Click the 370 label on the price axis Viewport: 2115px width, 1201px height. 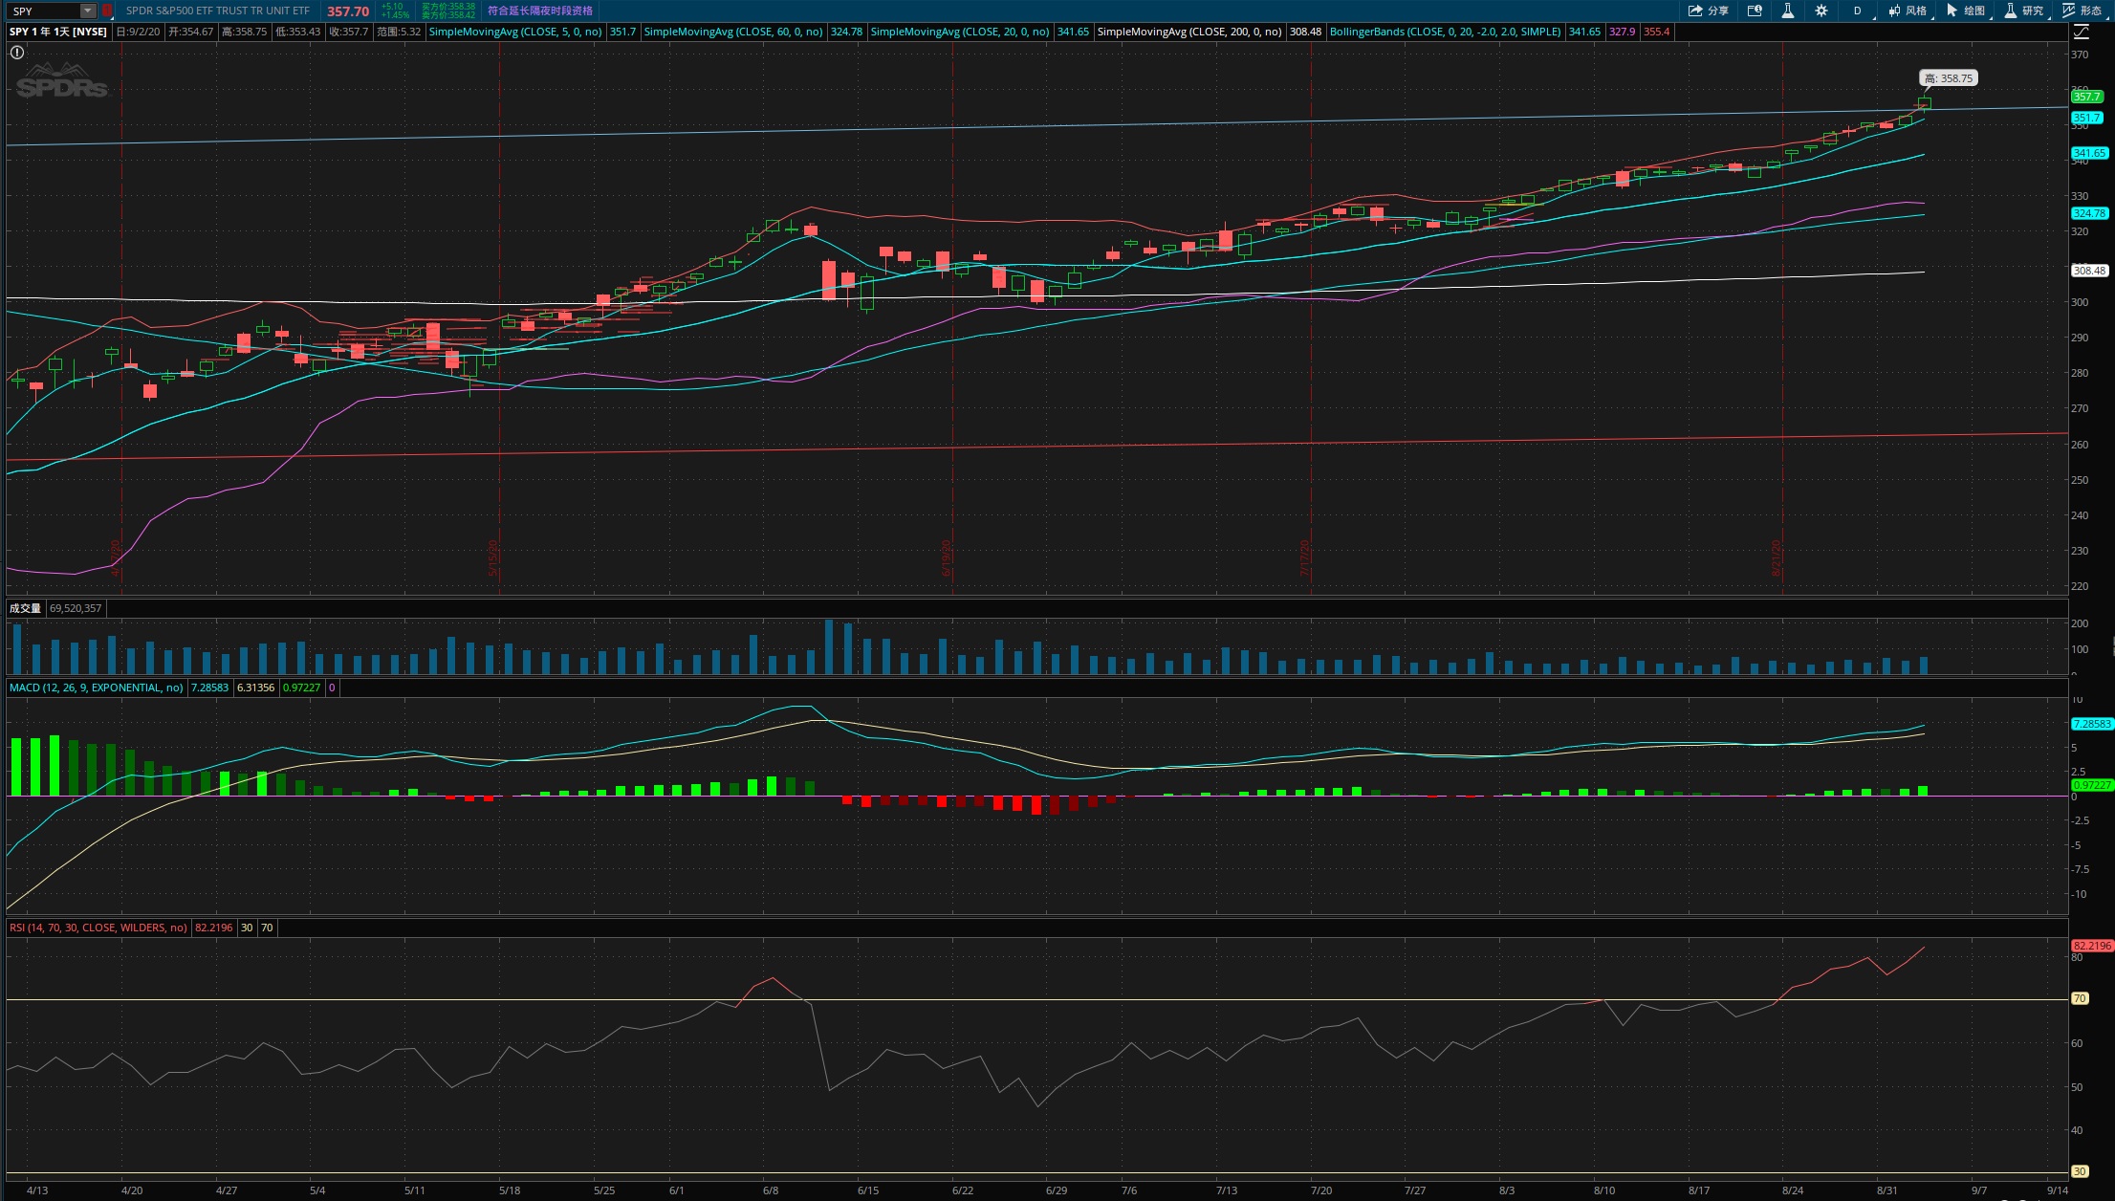[x=2080, y=55]
